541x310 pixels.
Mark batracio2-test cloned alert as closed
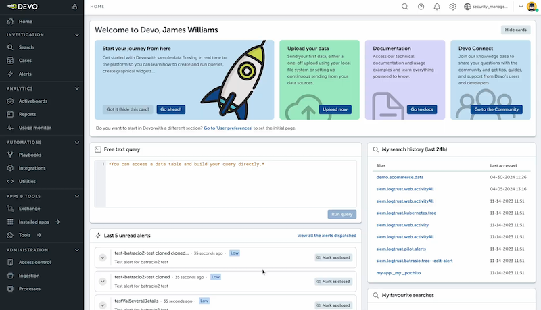(333, 280)
